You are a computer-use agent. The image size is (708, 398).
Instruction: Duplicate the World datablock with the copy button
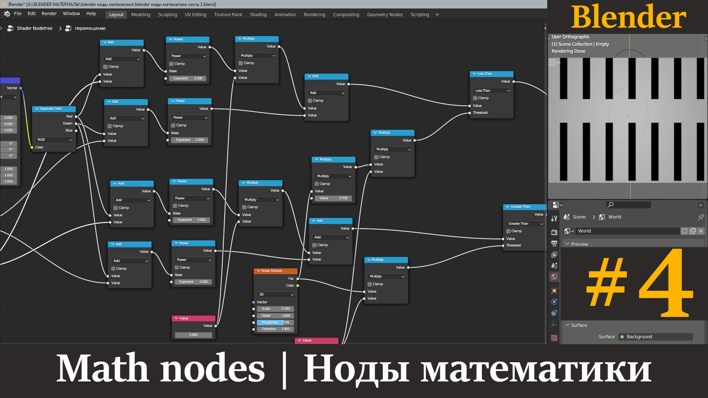pyautogui.click(x=693, y=231)
